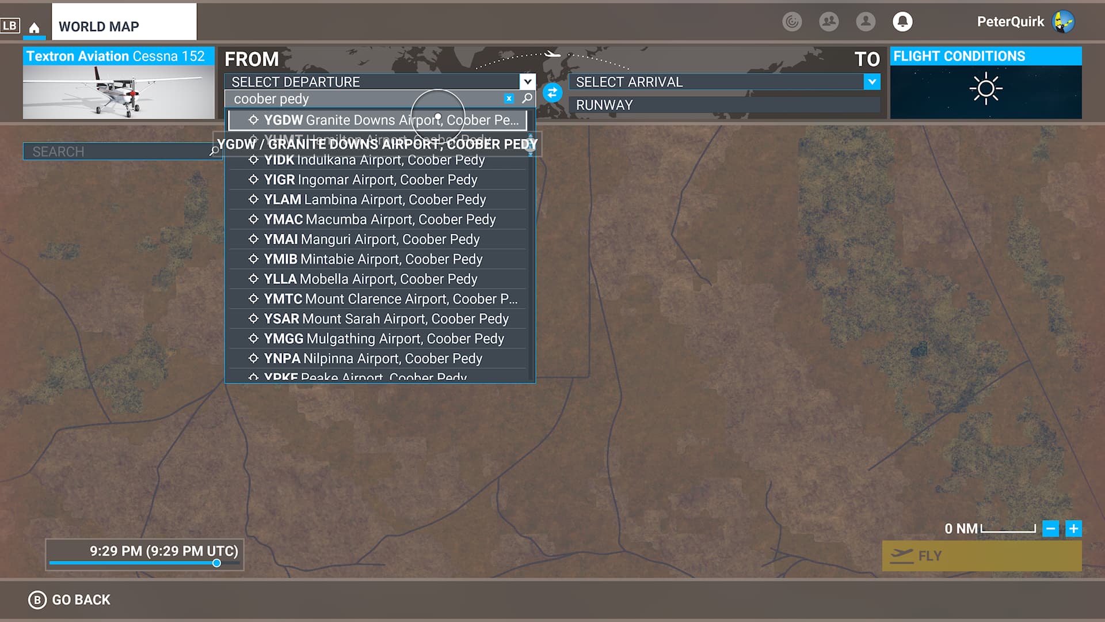Choose YMIB Mintabie Airport entry
The image size is (1105, 622).
point(373,259)
